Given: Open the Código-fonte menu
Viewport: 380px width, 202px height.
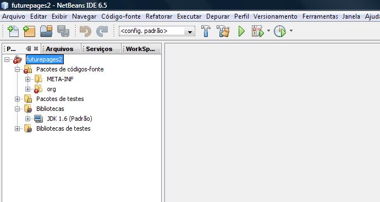Looking at the screenshot, I should click(121, 16).
